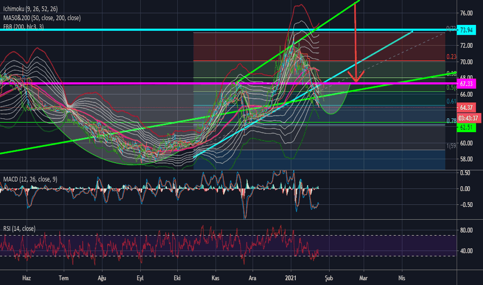The height and width of the screenshot is (285, 483).
Task: Click the 2021 label on time axis
Action: click(x=291, y=278)
